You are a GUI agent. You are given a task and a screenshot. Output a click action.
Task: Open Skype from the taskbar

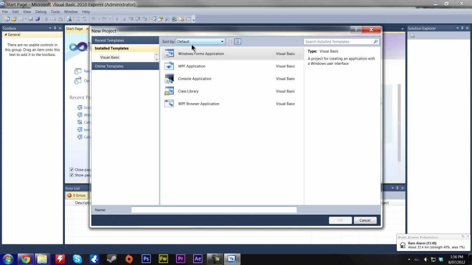[x=77, y=259]
